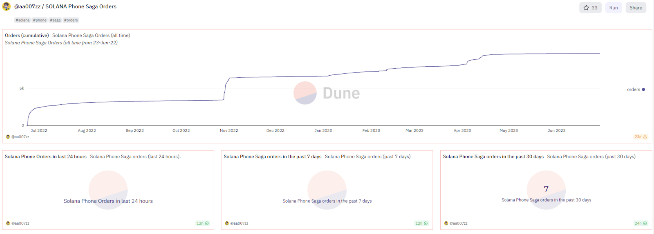Click the Sep 2022 axis label
Image resolution: width=654 pixels, height=234 pixels.
[x=135, y=131]
